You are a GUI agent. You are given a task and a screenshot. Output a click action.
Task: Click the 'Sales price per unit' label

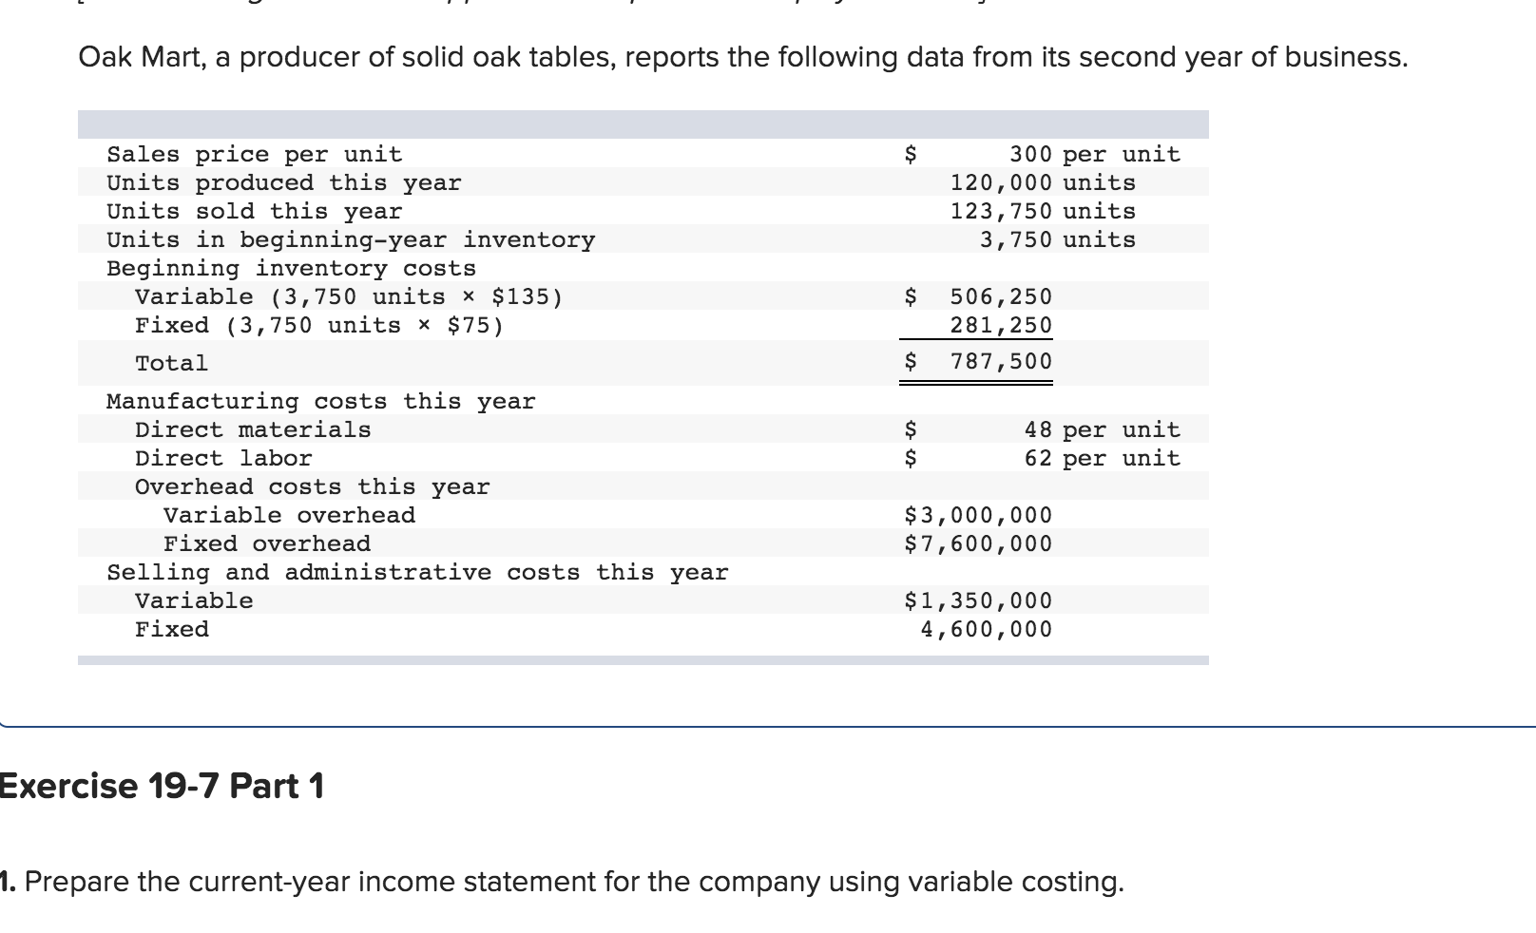pyautogui.click(x=254, y=154)
